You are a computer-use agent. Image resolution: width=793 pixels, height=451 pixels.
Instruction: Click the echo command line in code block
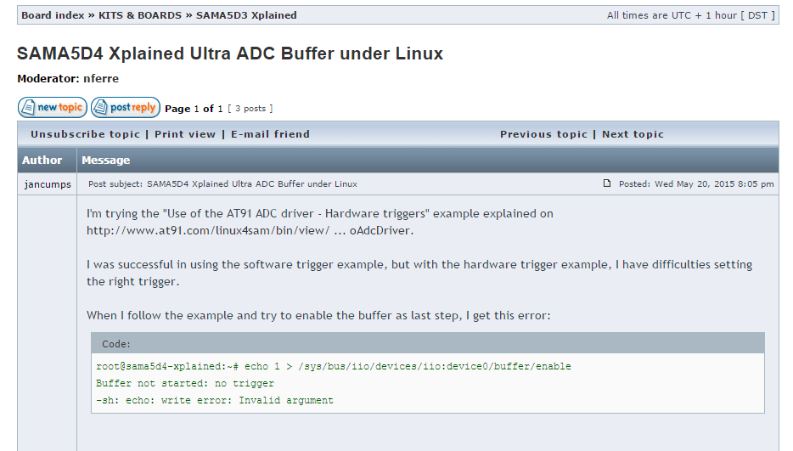pyautogui.click(x=334, y=367)
